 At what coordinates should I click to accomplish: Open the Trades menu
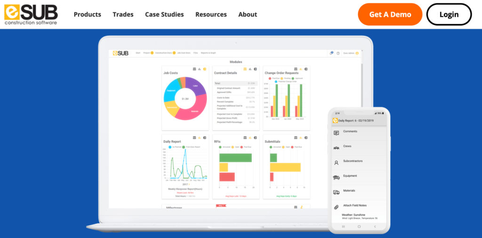(x=123, y=15)
